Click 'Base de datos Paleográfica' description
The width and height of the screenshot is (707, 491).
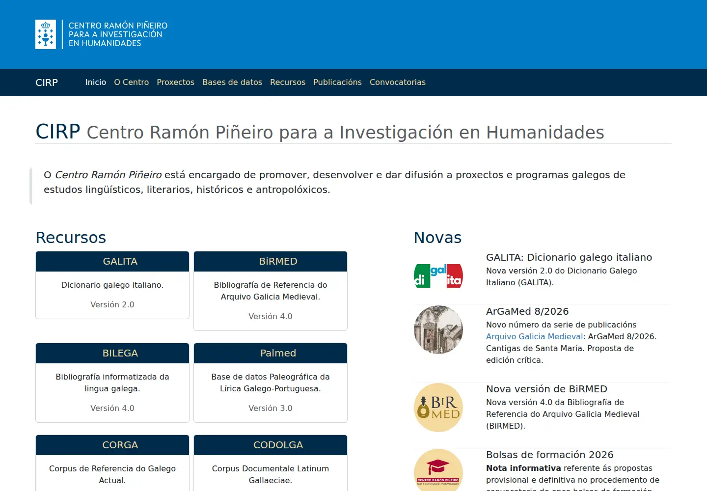(x=271, y=382)
